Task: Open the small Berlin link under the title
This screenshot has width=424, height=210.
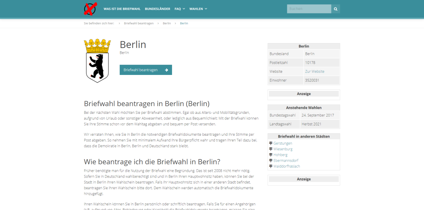Action: coord(124,53)
